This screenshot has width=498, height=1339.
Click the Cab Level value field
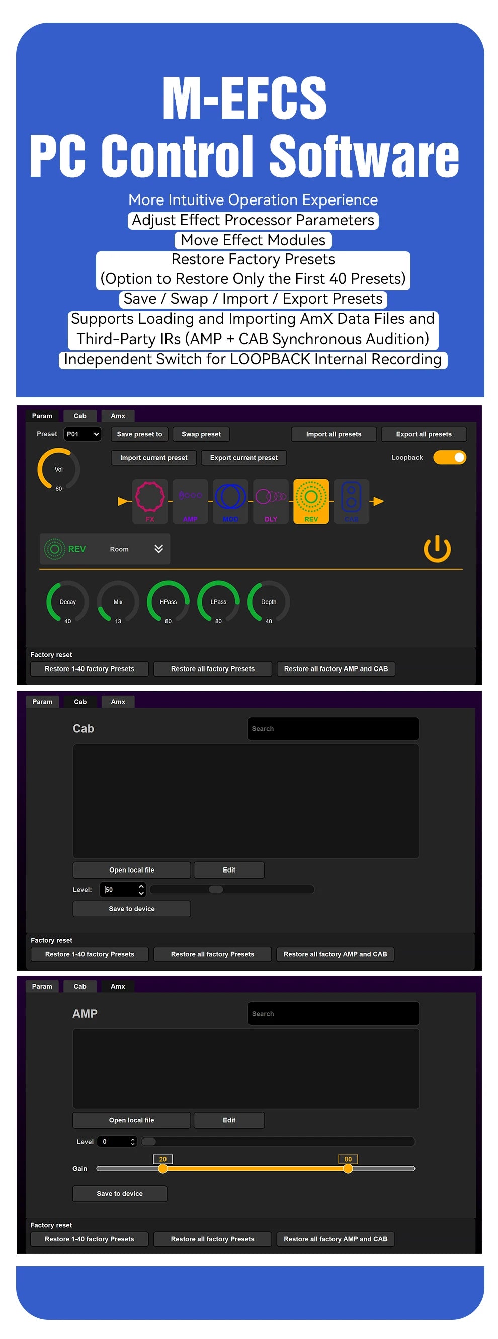coord(118,889)
